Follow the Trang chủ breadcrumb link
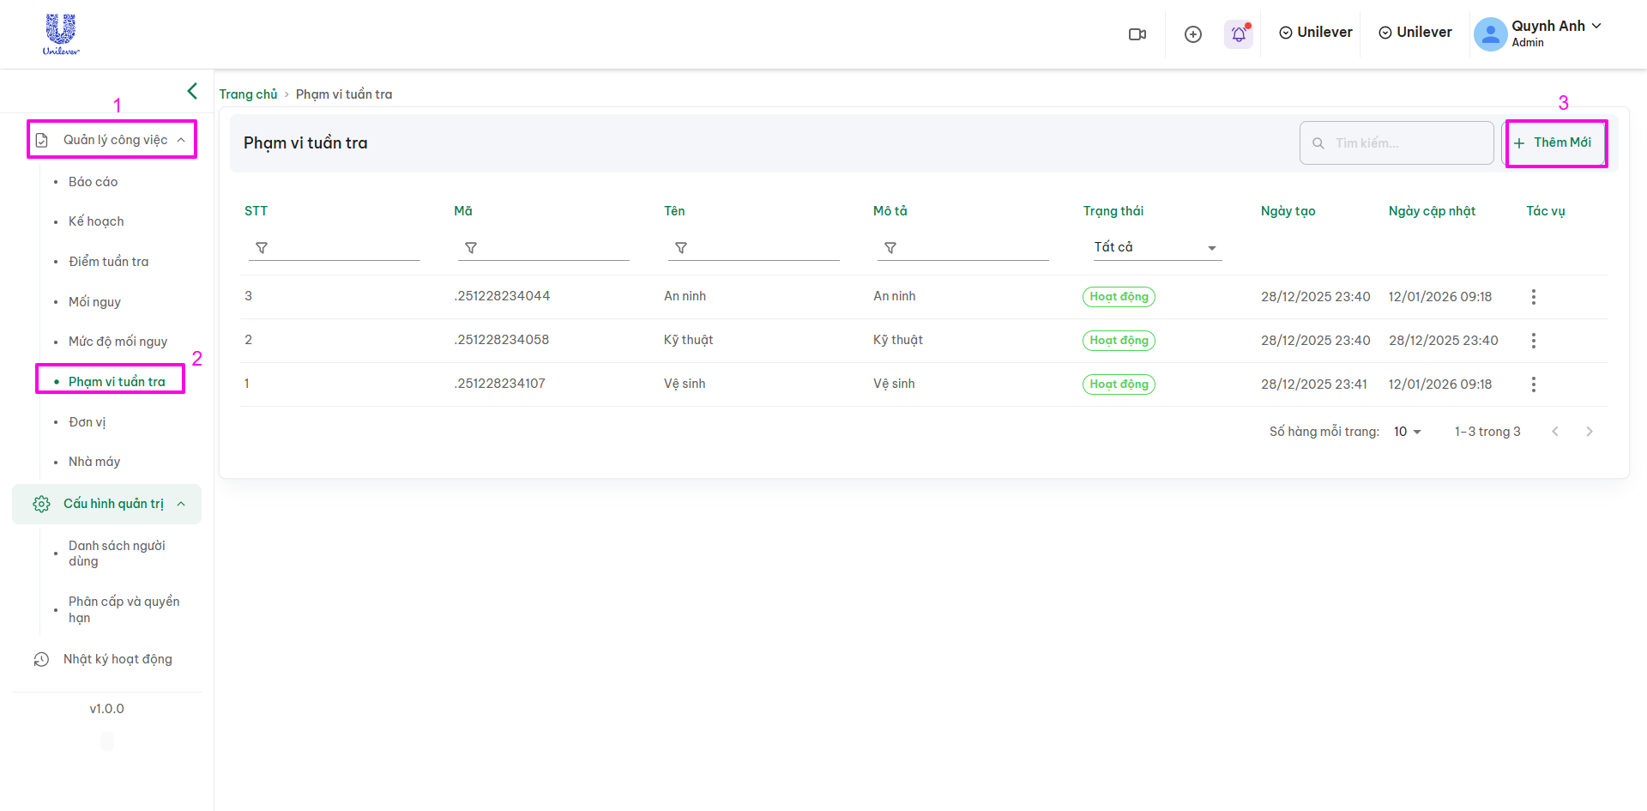The image size is (1647, 811). point(248,94)
